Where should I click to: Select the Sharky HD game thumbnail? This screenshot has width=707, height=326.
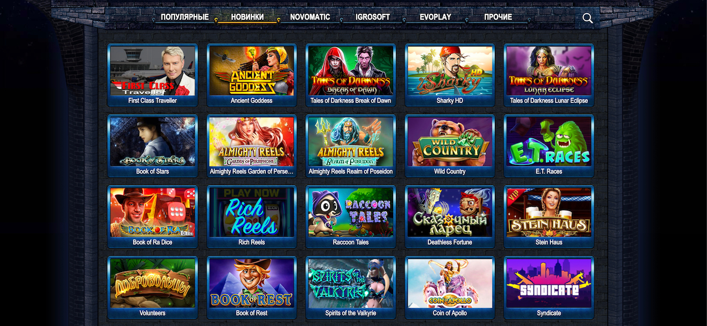(x=450, y=71)
